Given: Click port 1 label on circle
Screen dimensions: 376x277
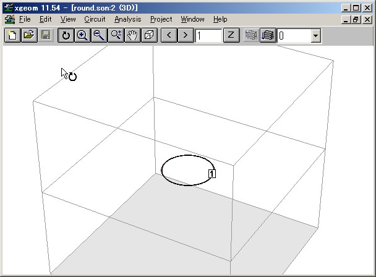Looking at the screenshot, I should click(x=212, y=174).
